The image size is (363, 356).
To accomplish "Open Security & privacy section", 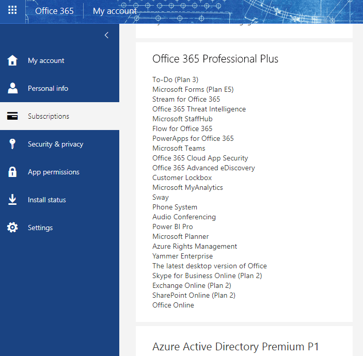I will tap(59, 144).
